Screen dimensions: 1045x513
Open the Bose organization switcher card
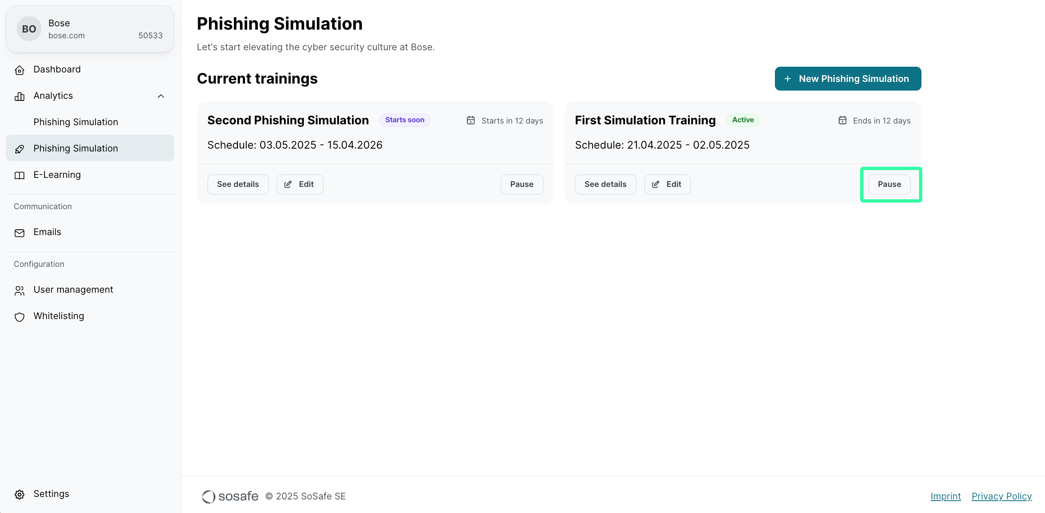click(x=90, y=29)
